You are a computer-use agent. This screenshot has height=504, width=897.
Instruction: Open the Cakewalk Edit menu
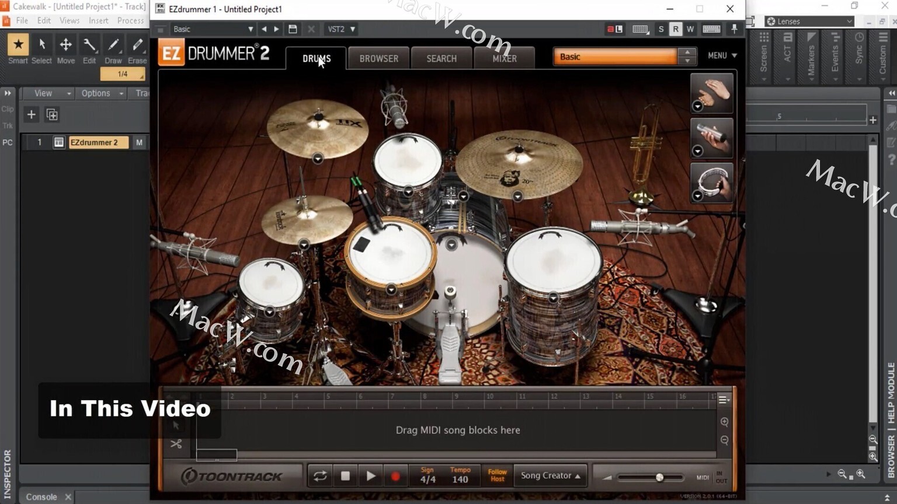tap(44, 20)
